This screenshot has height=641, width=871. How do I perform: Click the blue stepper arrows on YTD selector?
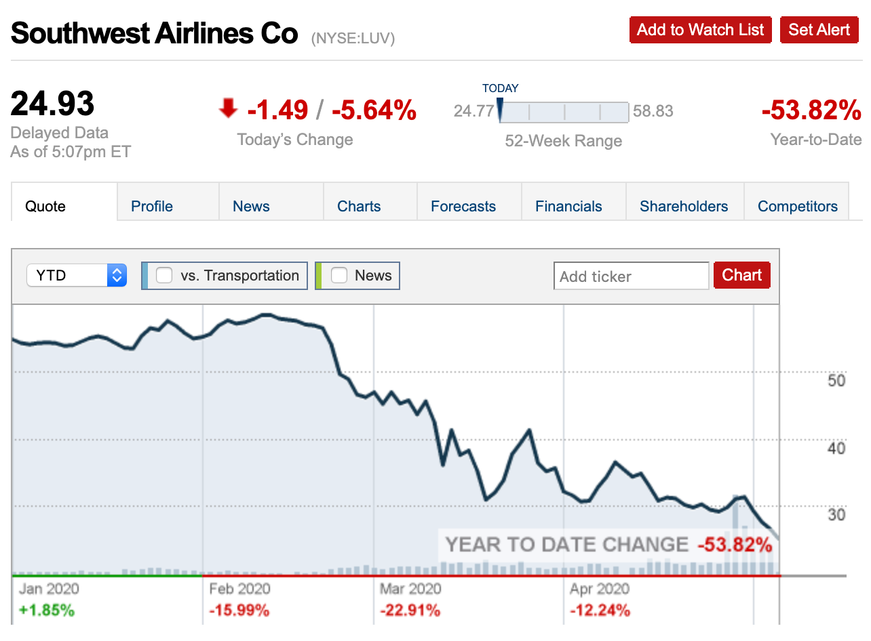pos(117,275)
